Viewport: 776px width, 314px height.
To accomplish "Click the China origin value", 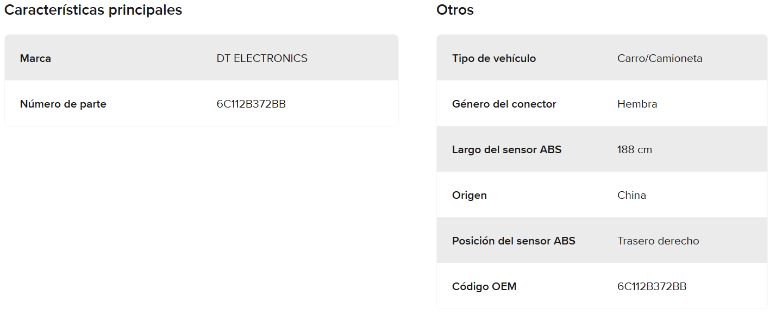I will (631, 195).
